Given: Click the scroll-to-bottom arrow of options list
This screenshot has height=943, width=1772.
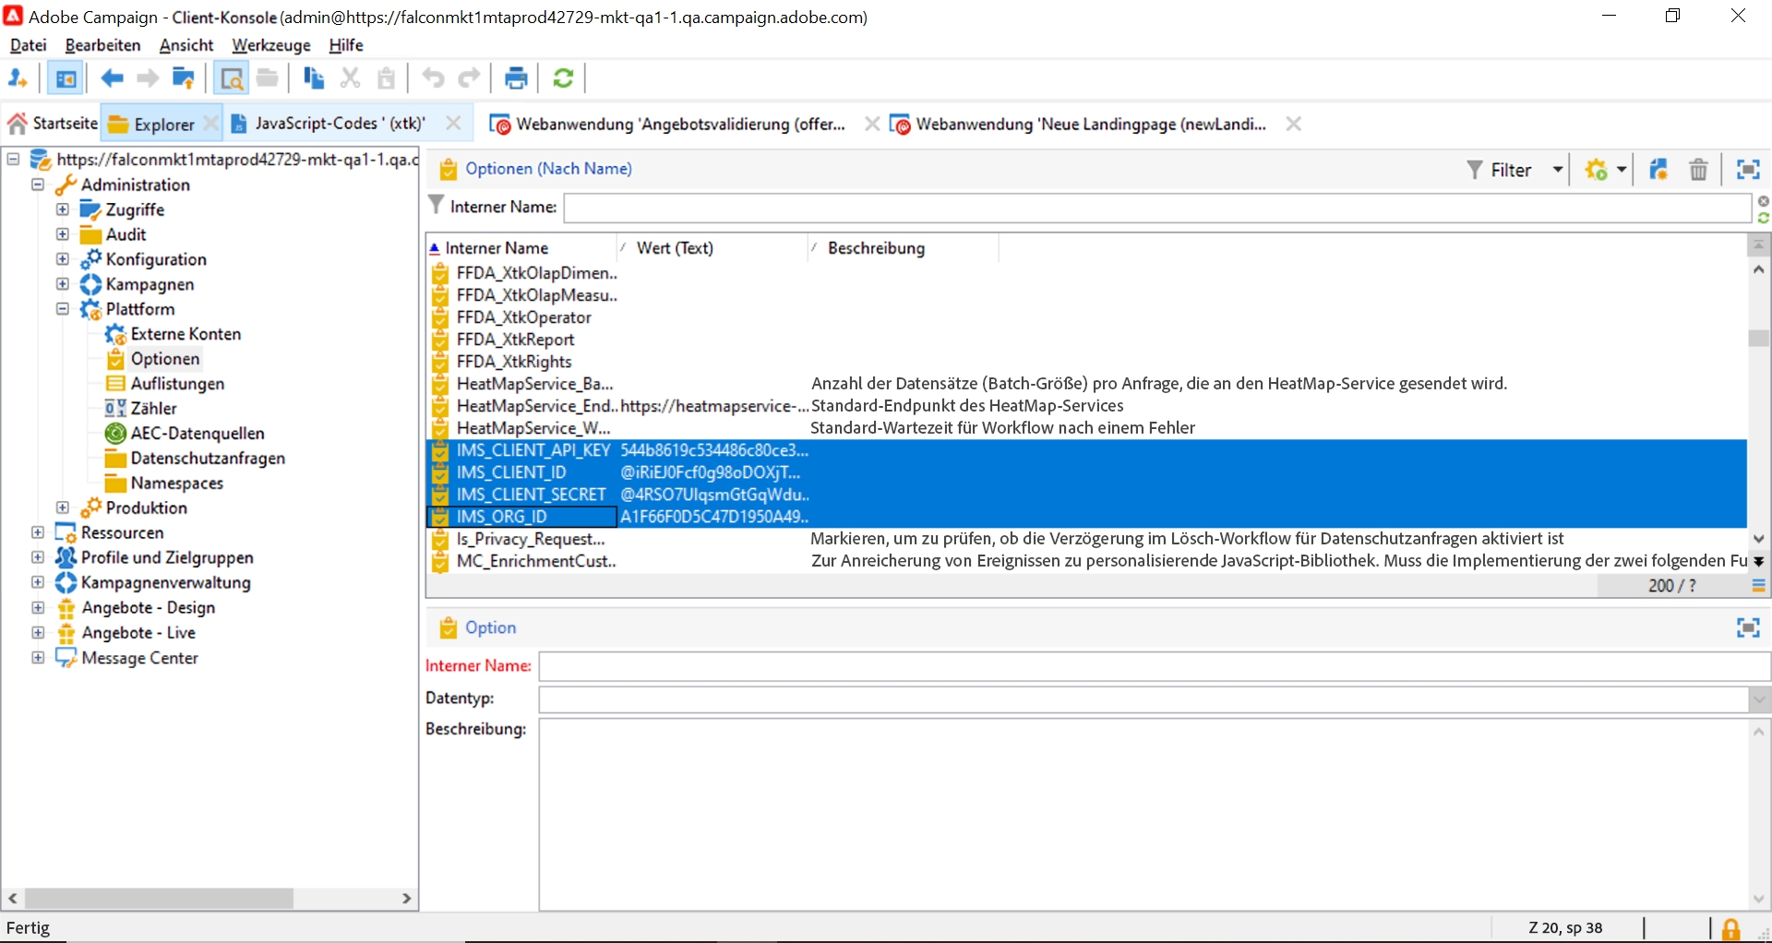Looking at the screenshot, I should click(1759, 561).
